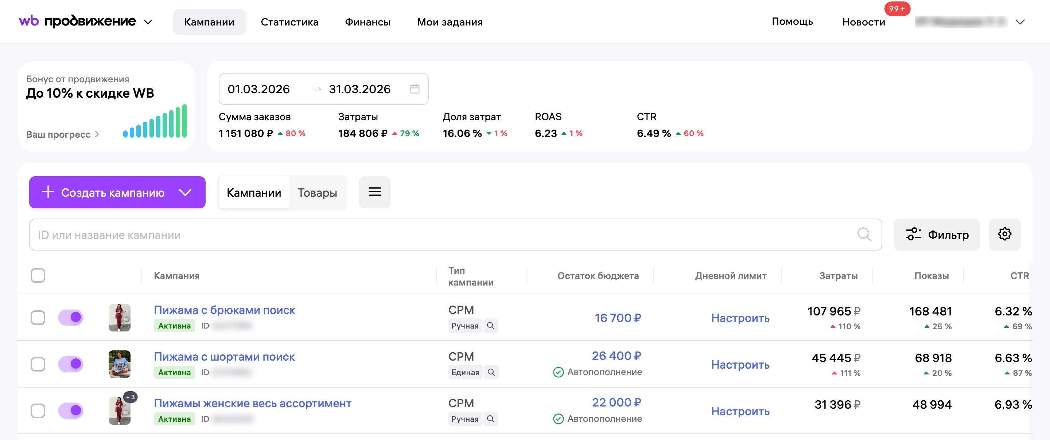
Task: Click the hamburger list-view menu icon
Action: (x=374, y=192)
